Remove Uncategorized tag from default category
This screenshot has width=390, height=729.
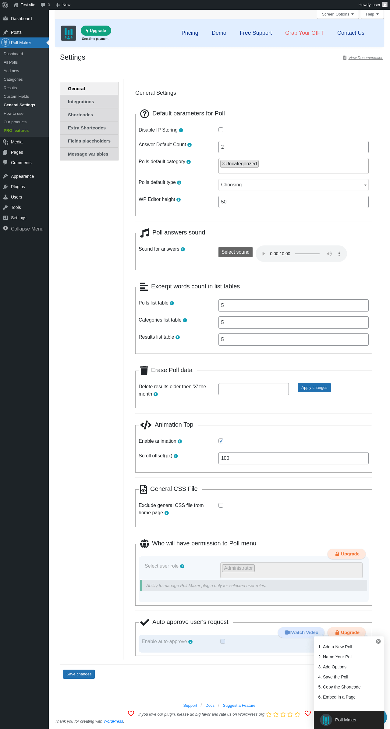[223, 164]
